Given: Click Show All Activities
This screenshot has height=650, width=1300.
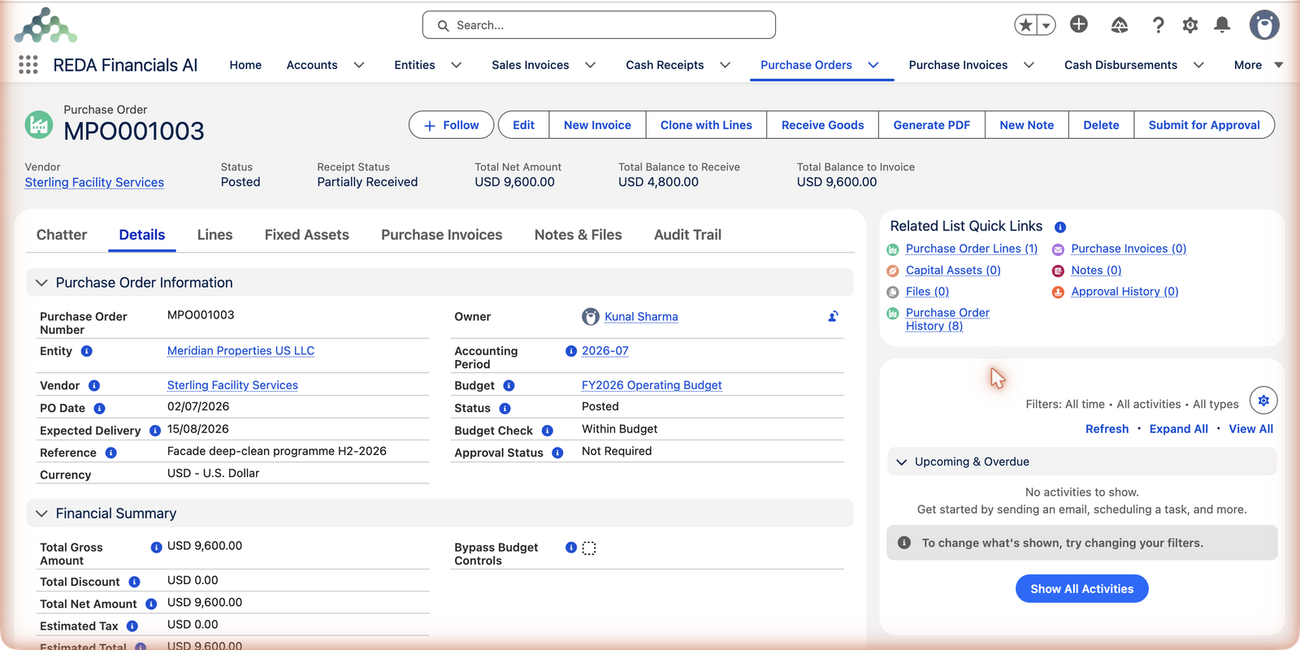Looking at the screenshot, I should click(1081, 589).
